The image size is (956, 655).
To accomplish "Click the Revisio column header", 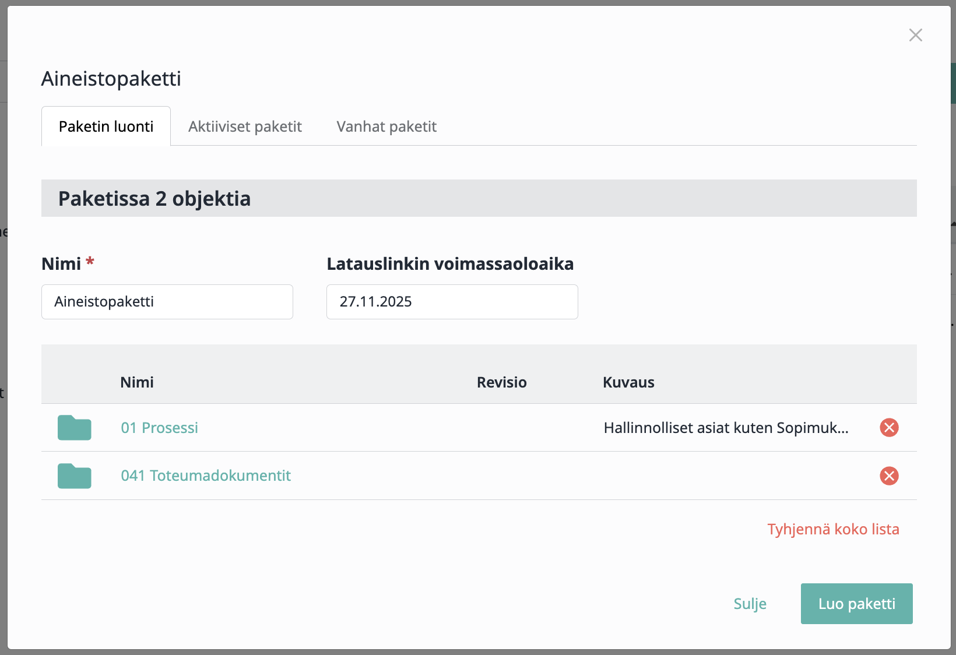I will pos(501,382).
